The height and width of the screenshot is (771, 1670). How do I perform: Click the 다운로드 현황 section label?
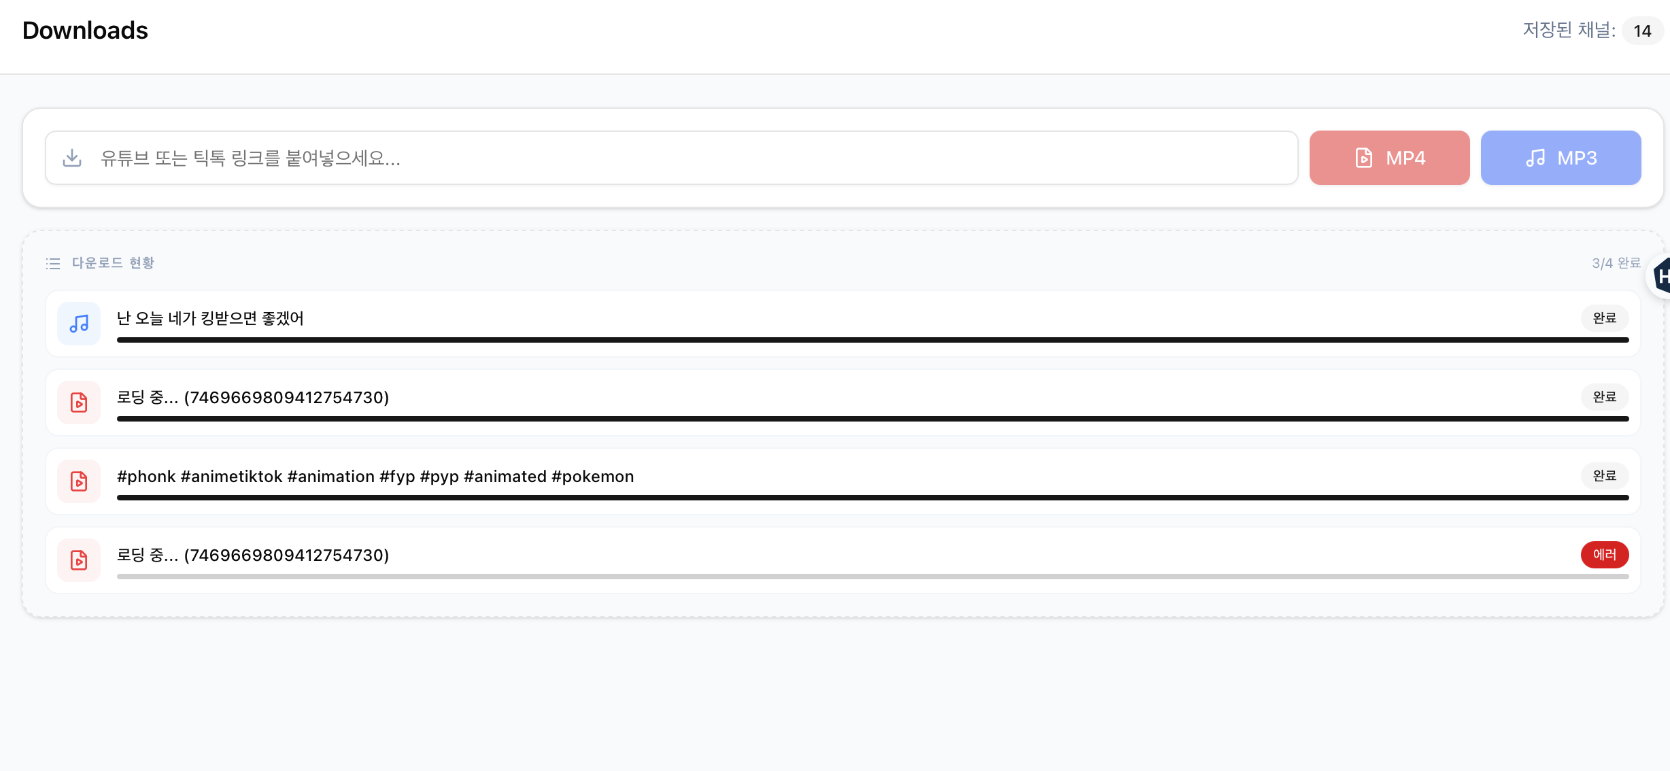[113, 263]
